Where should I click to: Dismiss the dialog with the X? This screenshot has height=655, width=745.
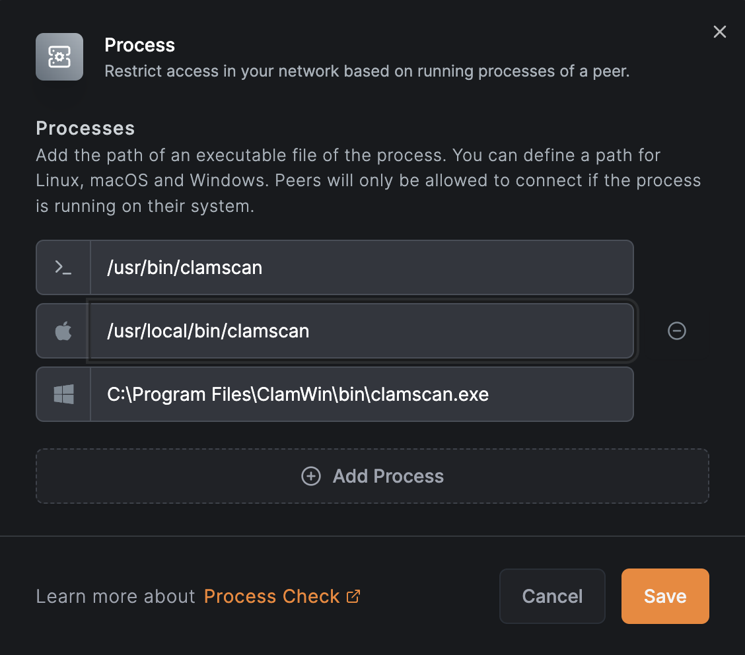click(719, 31)
